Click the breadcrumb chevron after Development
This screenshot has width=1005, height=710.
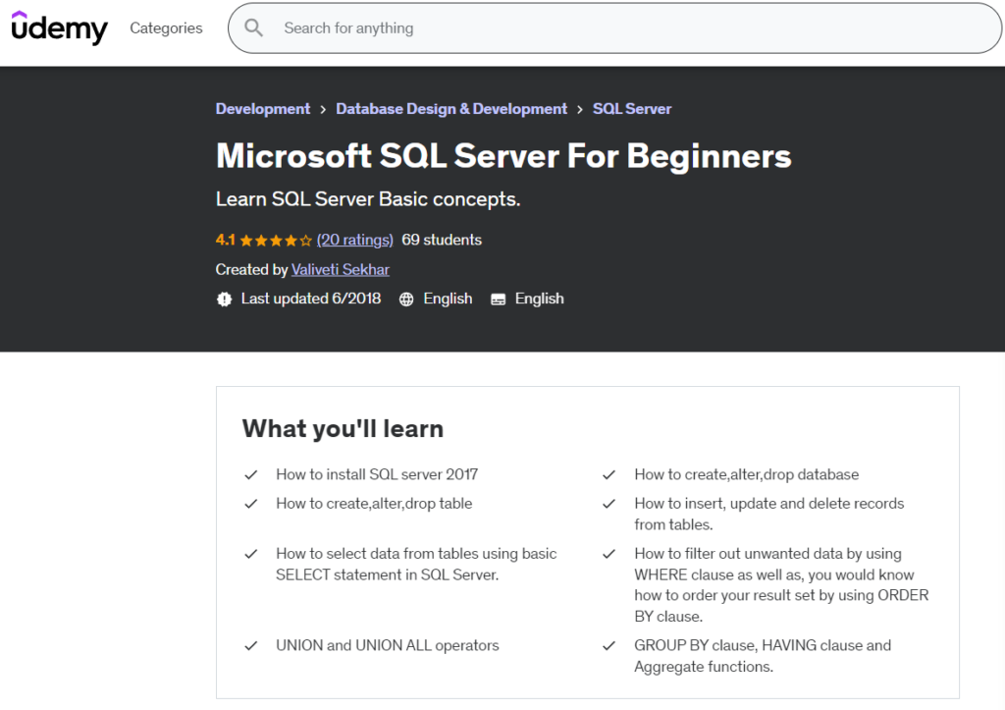322,109
